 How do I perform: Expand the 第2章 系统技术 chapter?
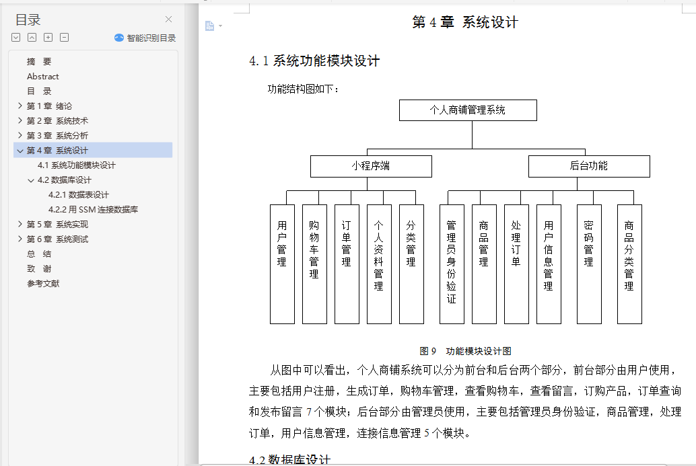tap(20, 120)
